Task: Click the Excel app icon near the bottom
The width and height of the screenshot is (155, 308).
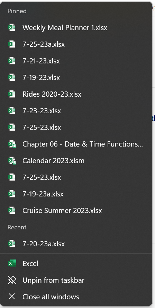Action: [12, 263]
